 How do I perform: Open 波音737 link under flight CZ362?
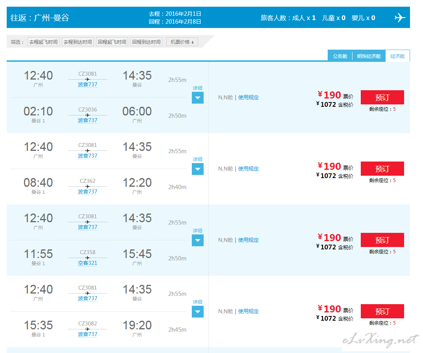click(87, 191)
